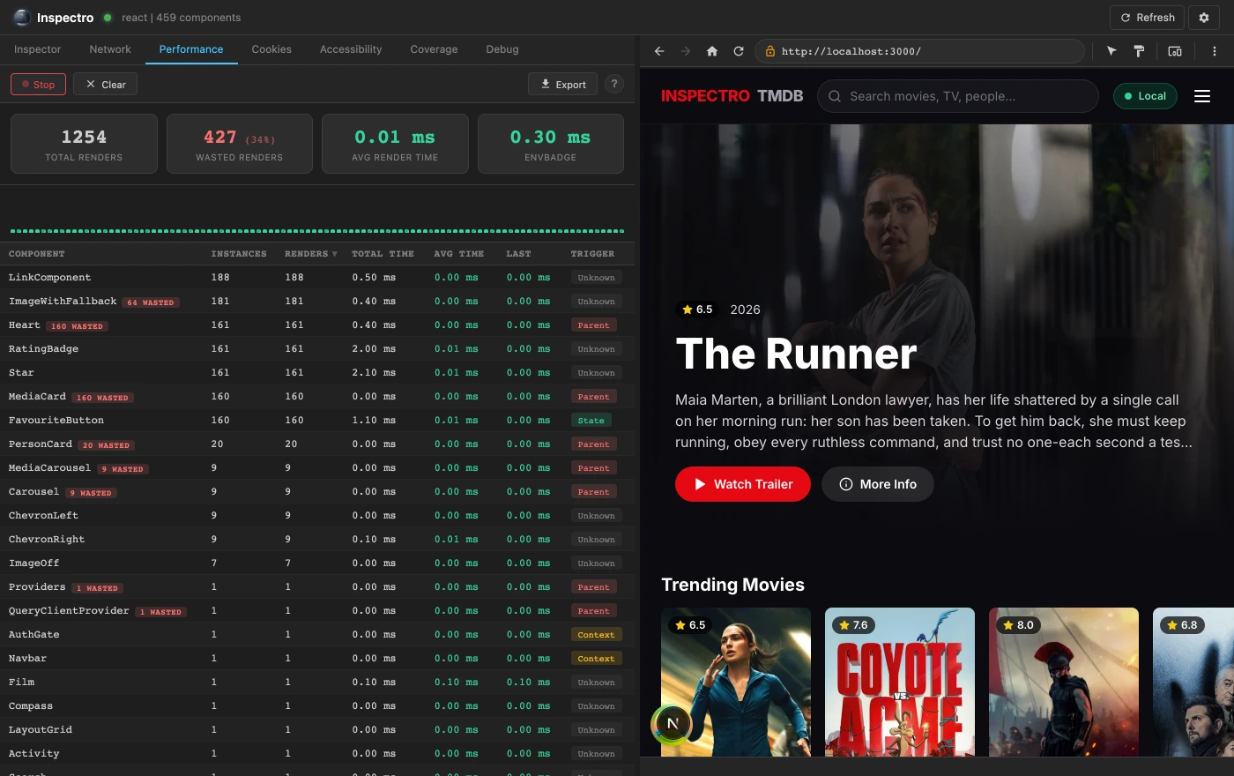Open the performance help question mark
The width and height of the screenshot is (1234, 776).
point(614,84)
